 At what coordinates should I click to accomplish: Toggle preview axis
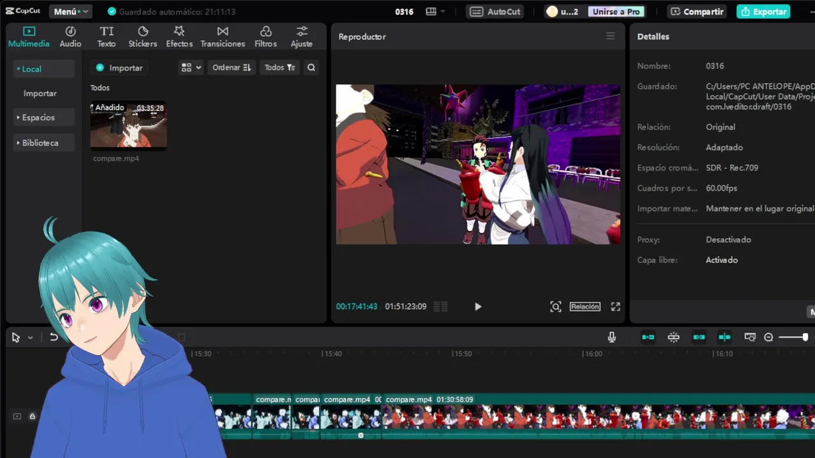[x=725, y=337]
